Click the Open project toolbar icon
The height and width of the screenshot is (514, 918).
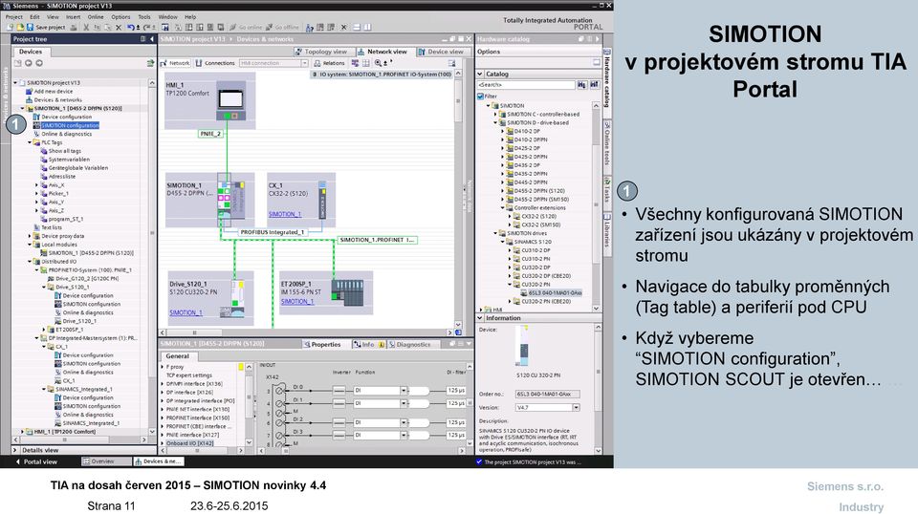pos(20,27)
